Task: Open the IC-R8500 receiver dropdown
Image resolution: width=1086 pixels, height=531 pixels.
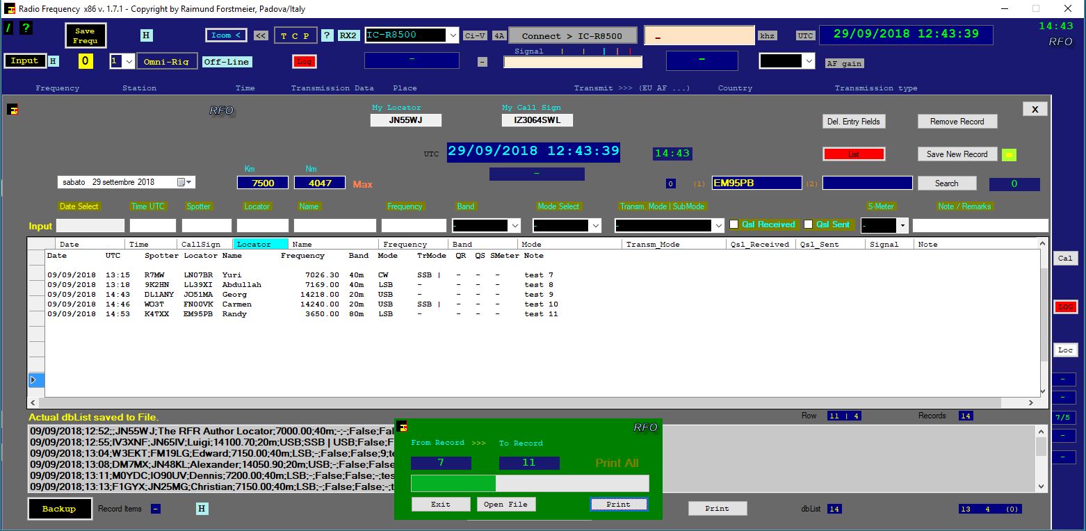Action: coord(453,34)
